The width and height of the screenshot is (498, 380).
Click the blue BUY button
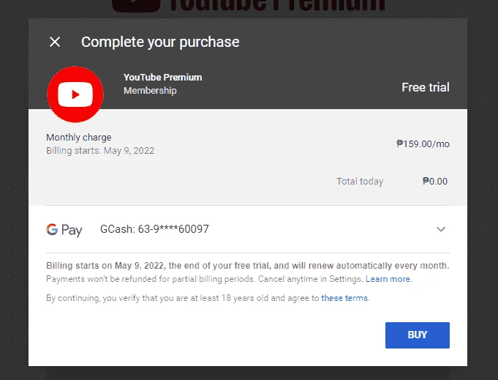418,335
